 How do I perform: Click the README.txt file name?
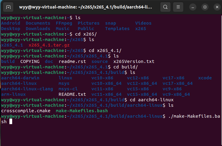click(x=72, y=94)
